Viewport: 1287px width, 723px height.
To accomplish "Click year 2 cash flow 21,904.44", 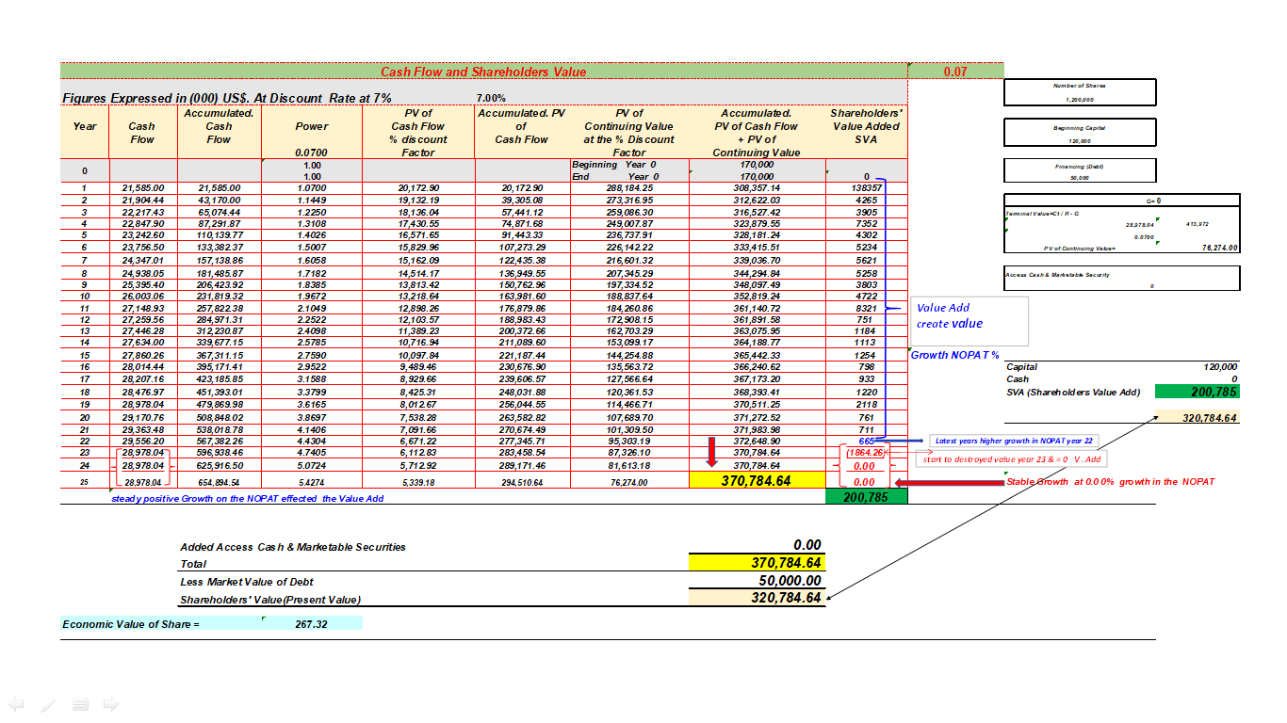I will point(142,201).
